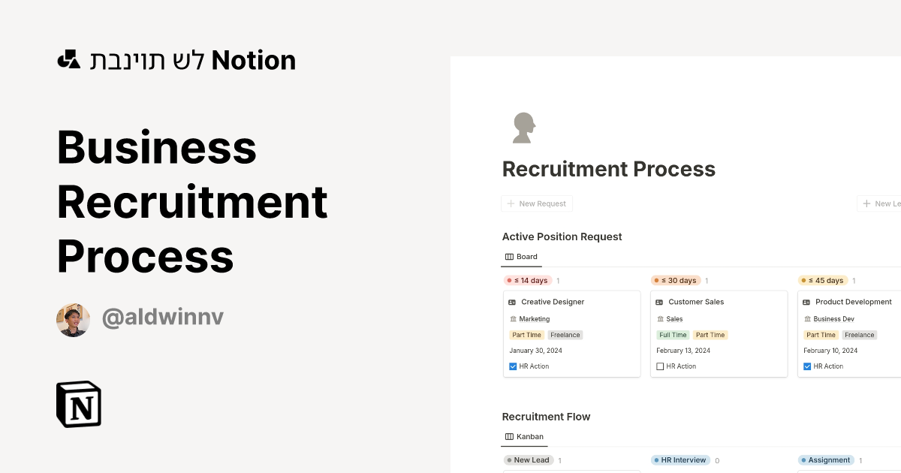Screen dimensions: 901x473
Task: Click the Business Dev department icon
Action: (808, 319)
